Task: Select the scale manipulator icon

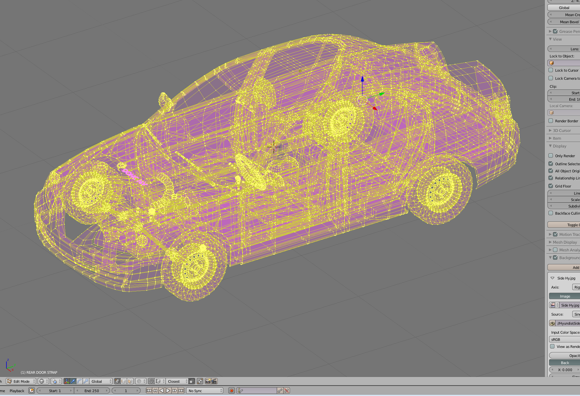Action: click(x=86, y=381)
